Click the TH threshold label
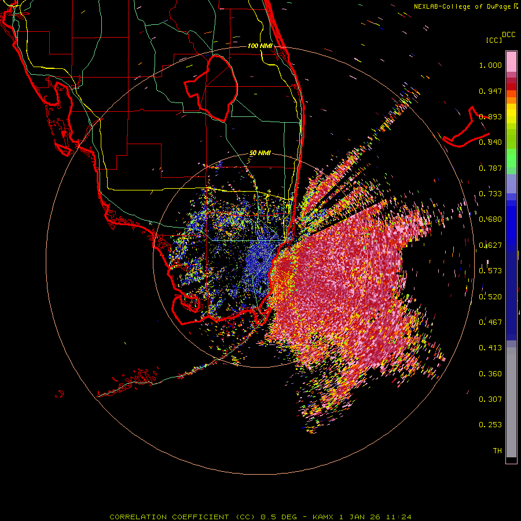The width and height of the screenshot is (521, 521). tap(497, 451)
